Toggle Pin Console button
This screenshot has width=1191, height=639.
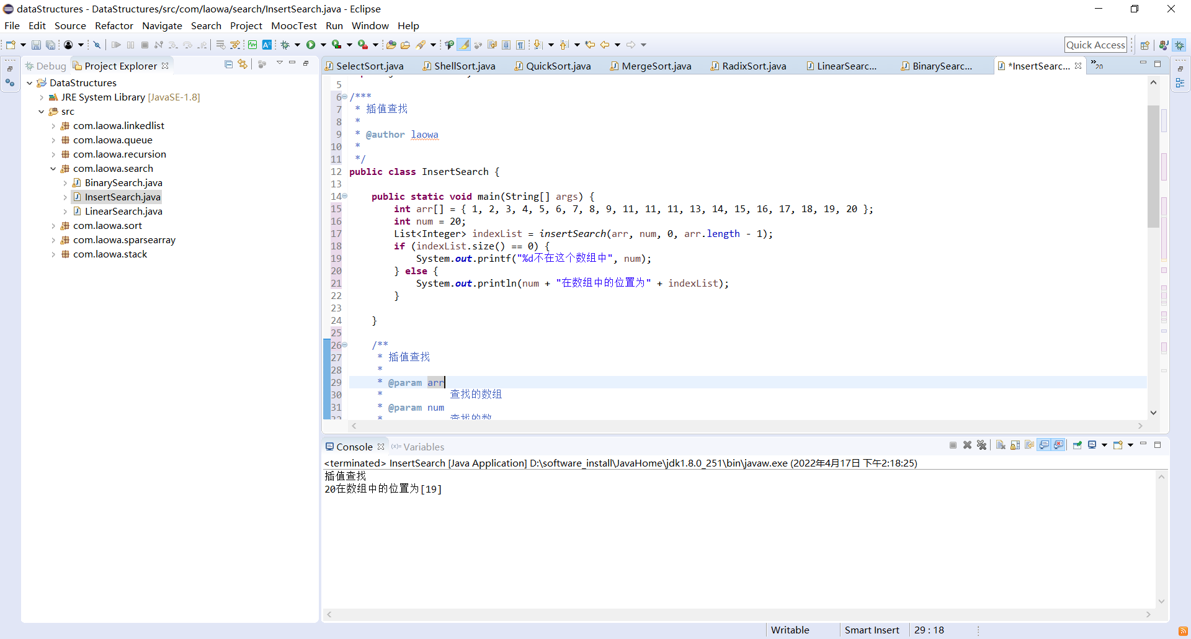coord(1077,445)
